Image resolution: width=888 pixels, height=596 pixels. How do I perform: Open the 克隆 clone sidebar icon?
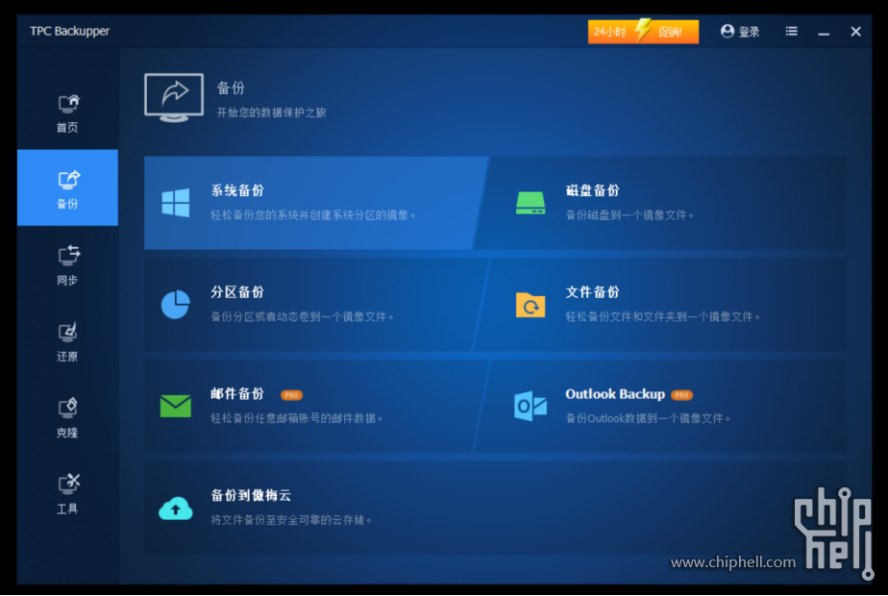pyautogui.click(x=68, y=408)
